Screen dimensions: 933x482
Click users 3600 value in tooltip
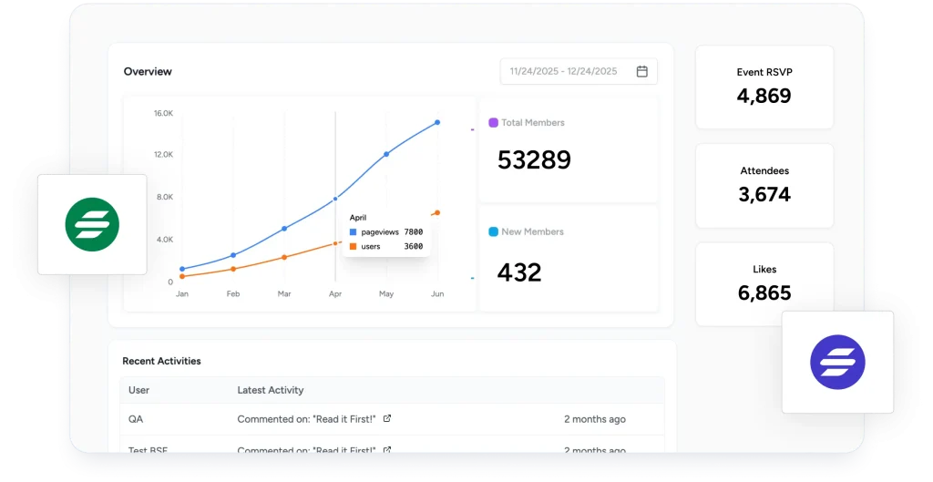(x=414, y=246)
